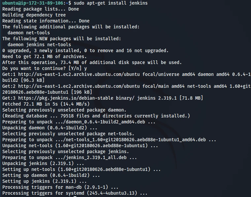Click the '0 upgraded, 3 newly installed' summary
This screenshot has width=251, height=197.
tap(85, 50)
